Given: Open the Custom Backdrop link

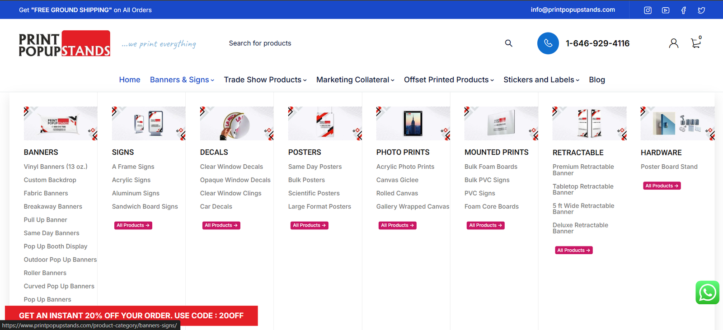Looking at the screenshot, I should [50, 180].
